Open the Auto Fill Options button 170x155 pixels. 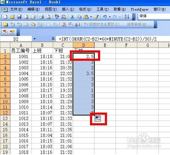98,119
